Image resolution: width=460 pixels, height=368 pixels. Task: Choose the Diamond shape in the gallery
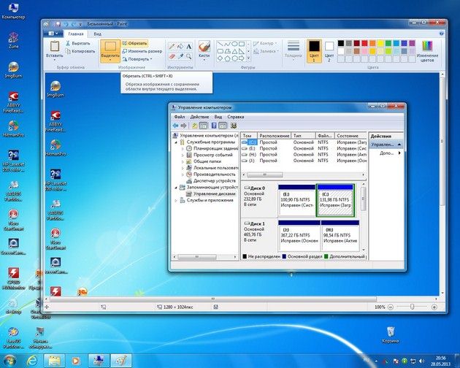221,58
